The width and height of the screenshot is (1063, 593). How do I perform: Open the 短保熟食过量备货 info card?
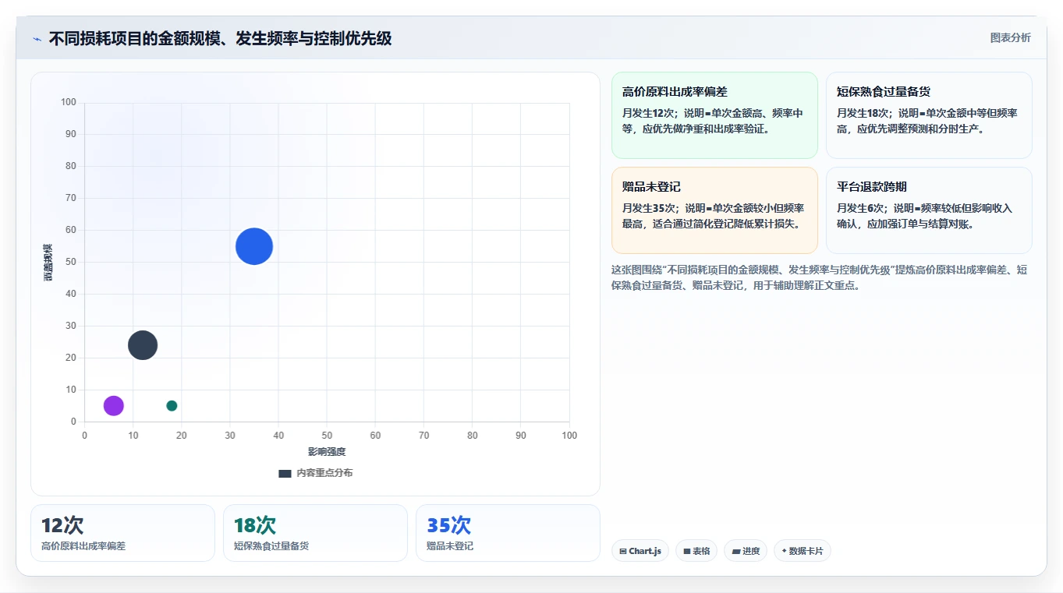tap(929, 115)
